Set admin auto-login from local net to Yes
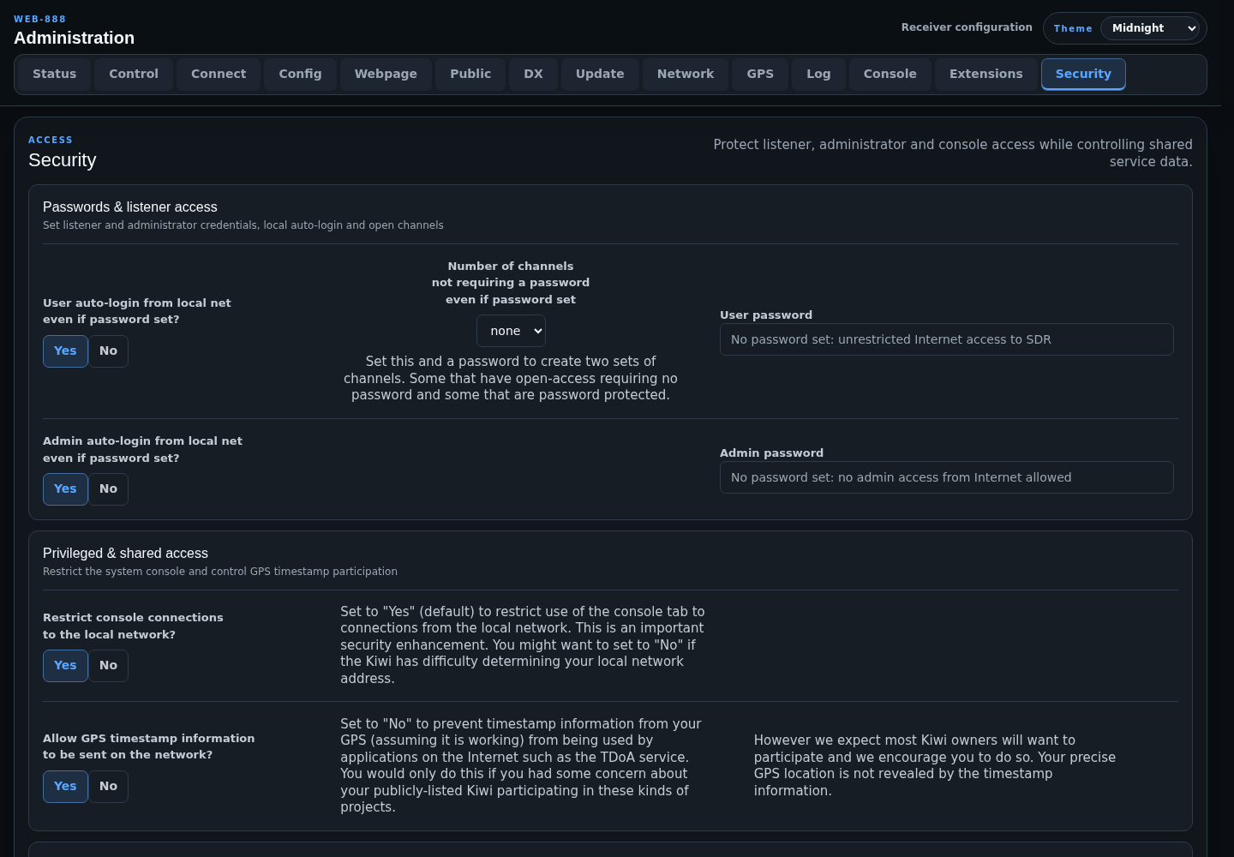The height and width of the screenshot is (857, 1234). 65,488
